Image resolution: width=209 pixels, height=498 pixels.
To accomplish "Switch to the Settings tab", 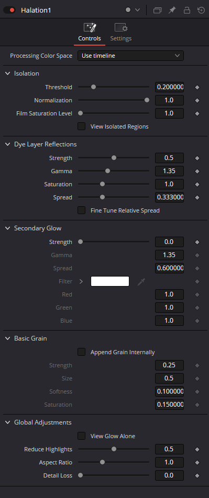I will pyautogui.click(x=121, y=33).
